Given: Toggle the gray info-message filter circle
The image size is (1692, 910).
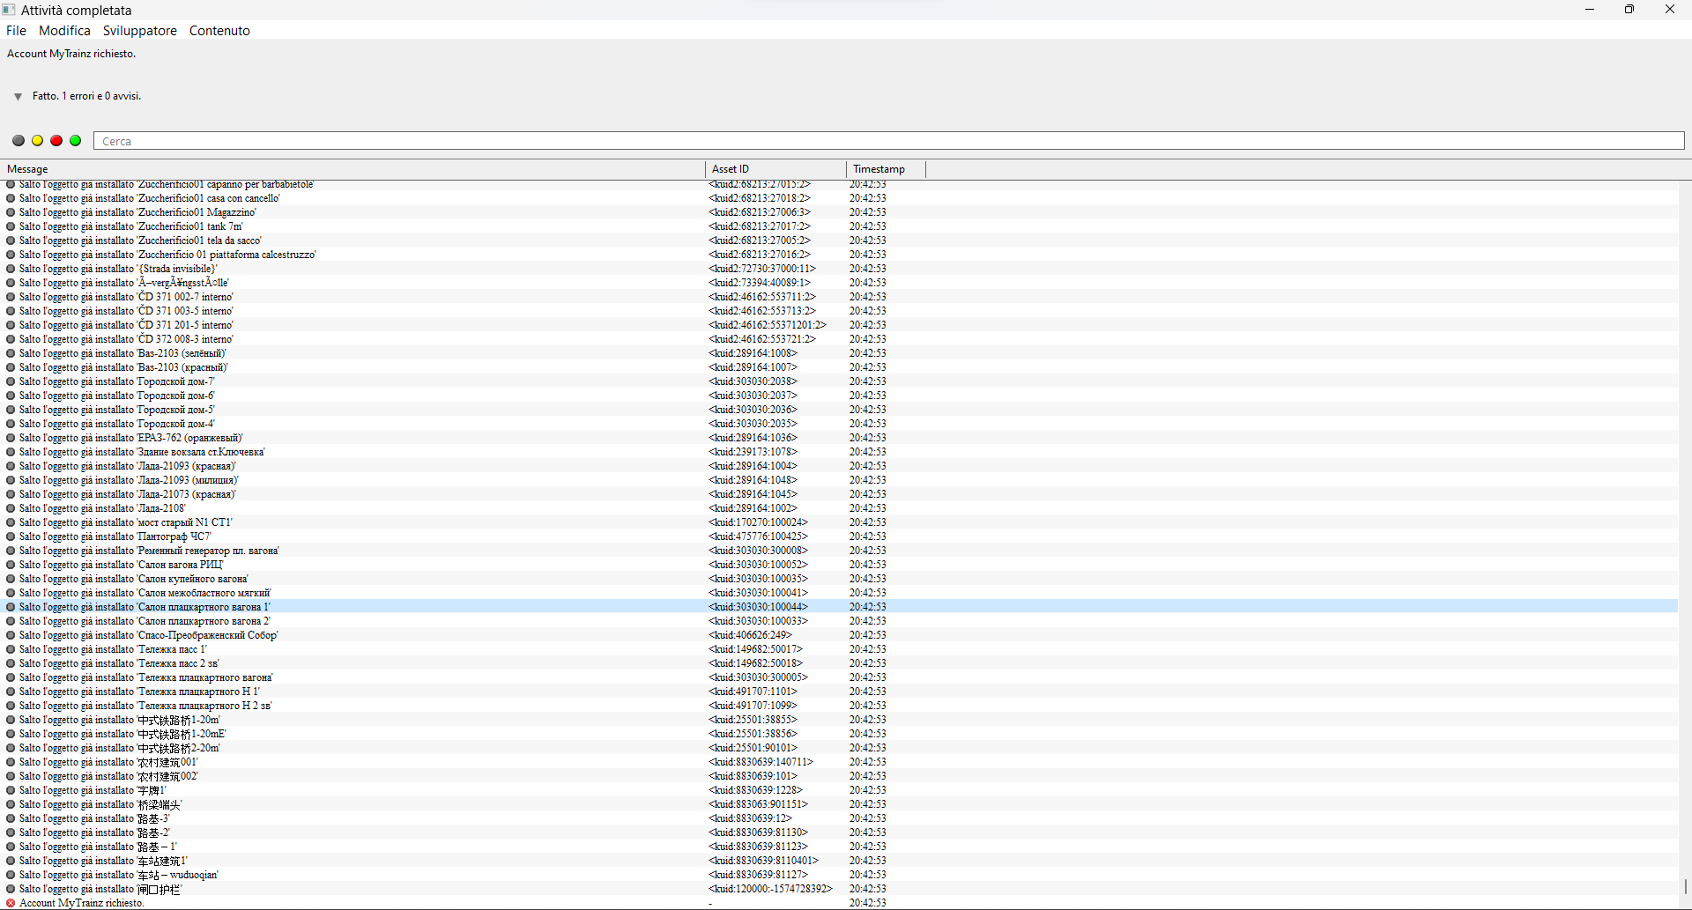Looking at the screenshot, I should coord(19,141).
